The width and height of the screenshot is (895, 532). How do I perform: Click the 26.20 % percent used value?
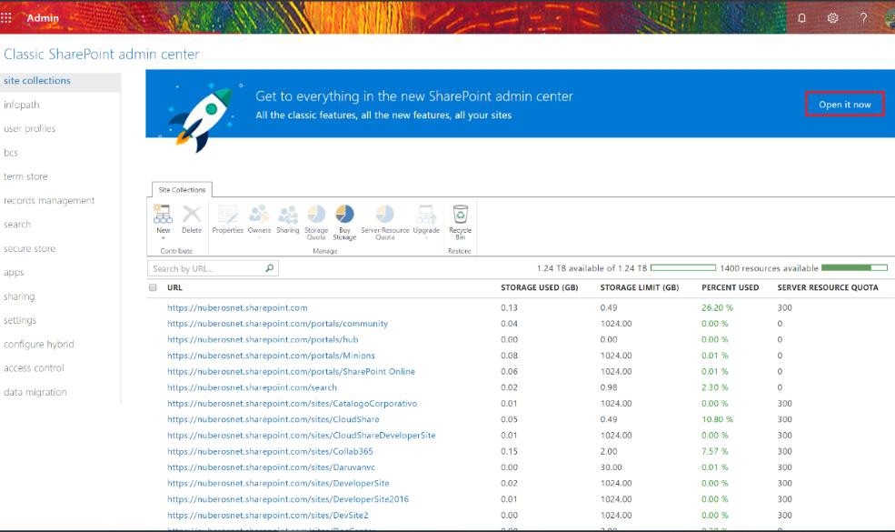click(717, 307)
